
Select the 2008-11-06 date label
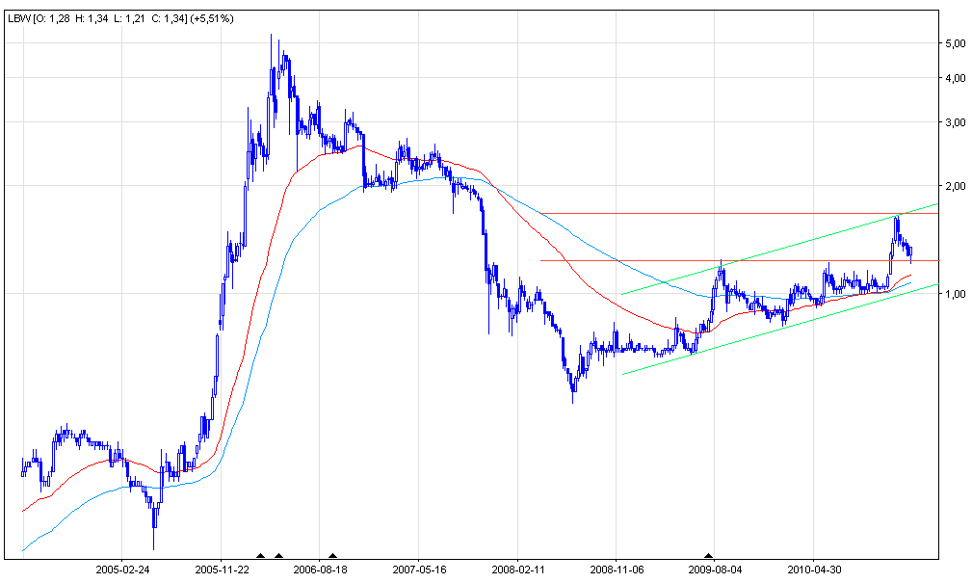[x=616, y=569]
